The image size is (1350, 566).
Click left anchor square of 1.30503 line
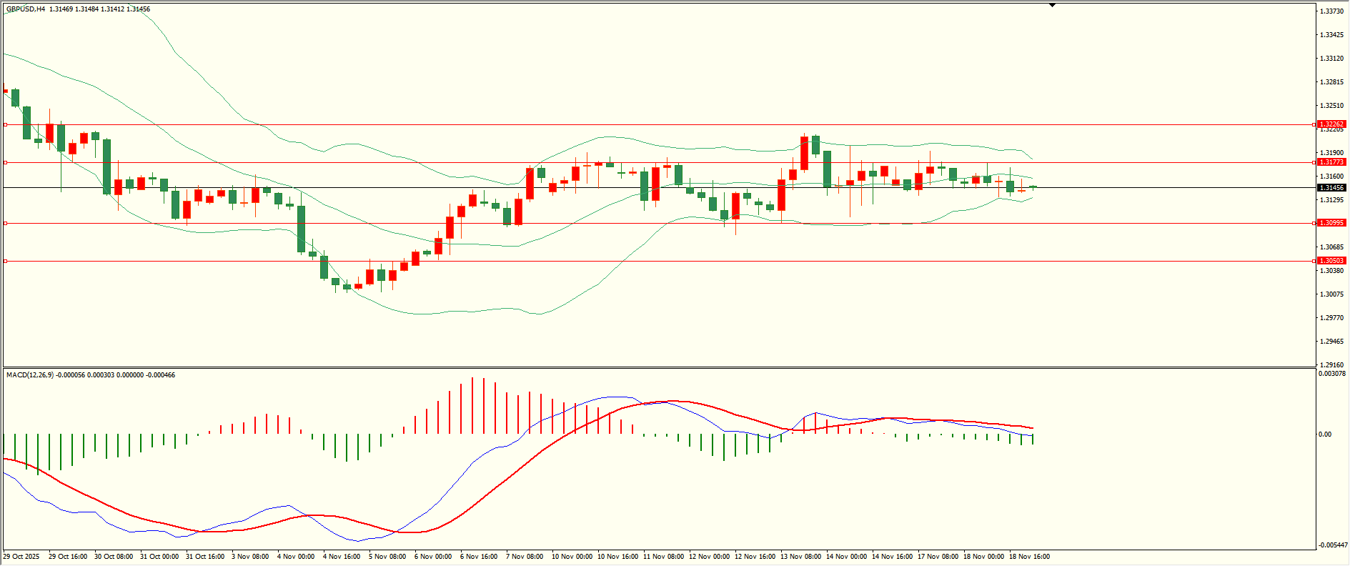click(x=6, y=261)
